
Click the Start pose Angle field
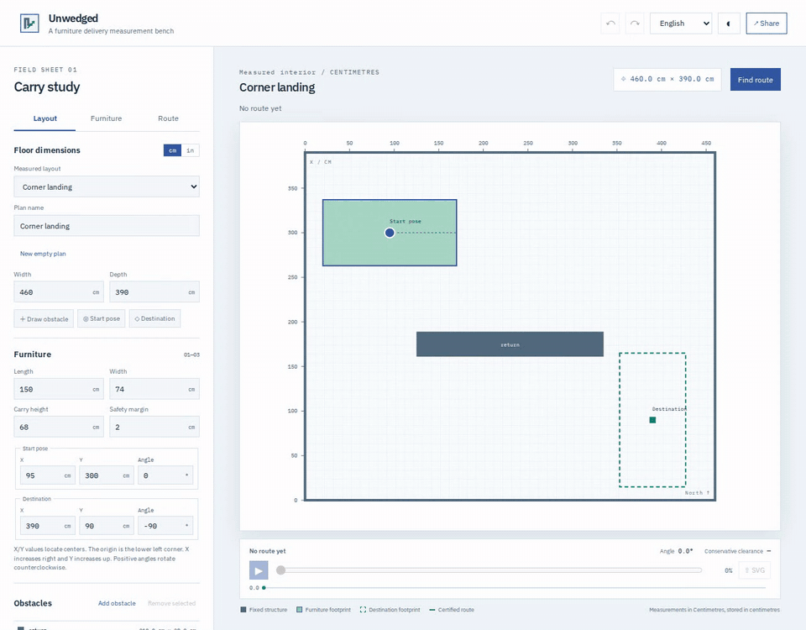pyautogui.click(x=165, y=475)
